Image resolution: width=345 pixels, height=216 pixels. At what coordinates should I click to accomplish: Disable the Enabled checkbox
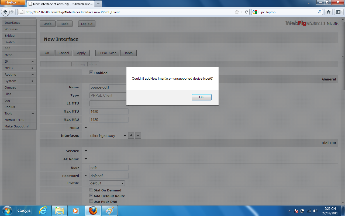[x=91, y=72]
